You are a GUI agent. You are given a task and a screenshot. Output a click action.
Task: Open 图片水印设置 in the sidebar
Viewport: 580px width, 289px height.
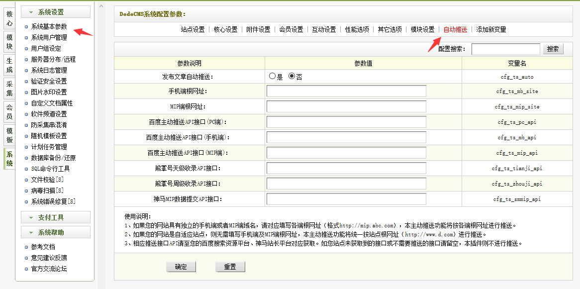[x=49, y=92]
